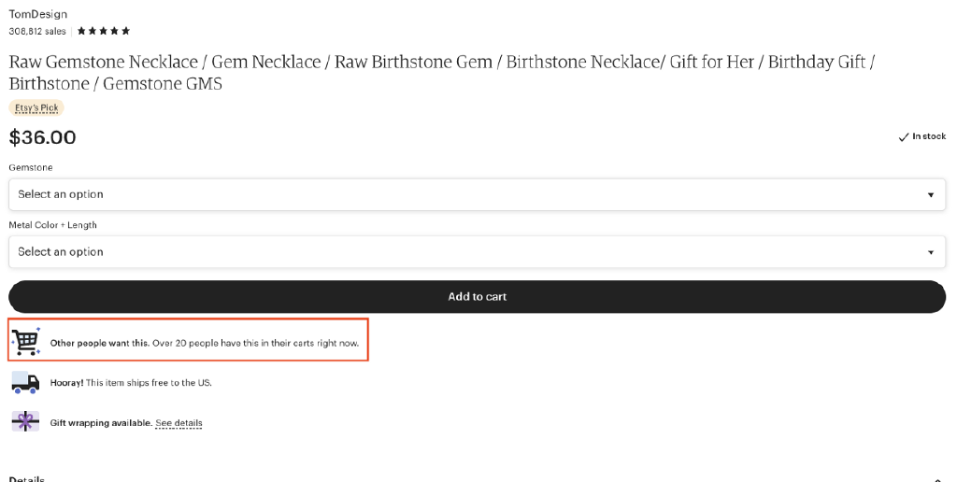Click the "Other people want this" message

click(205, 343)
